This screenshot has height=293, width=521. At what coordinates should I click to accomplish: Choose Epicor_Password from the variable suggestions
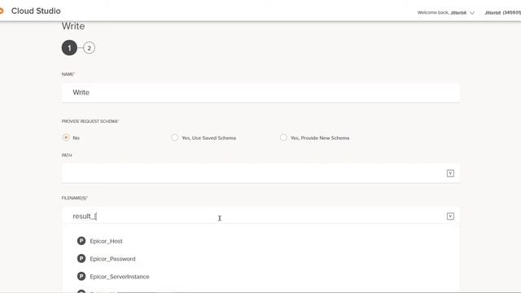[112, 259]
